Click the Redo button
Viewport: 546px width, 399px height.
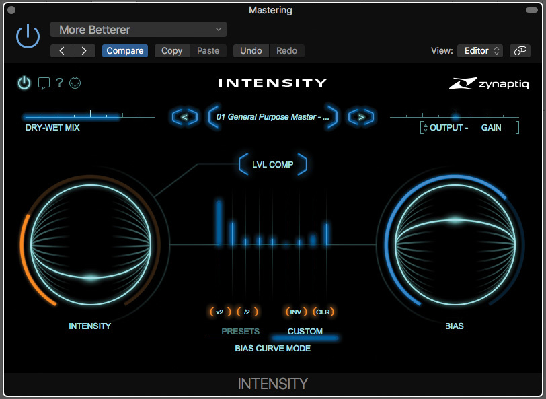(286, 51)
